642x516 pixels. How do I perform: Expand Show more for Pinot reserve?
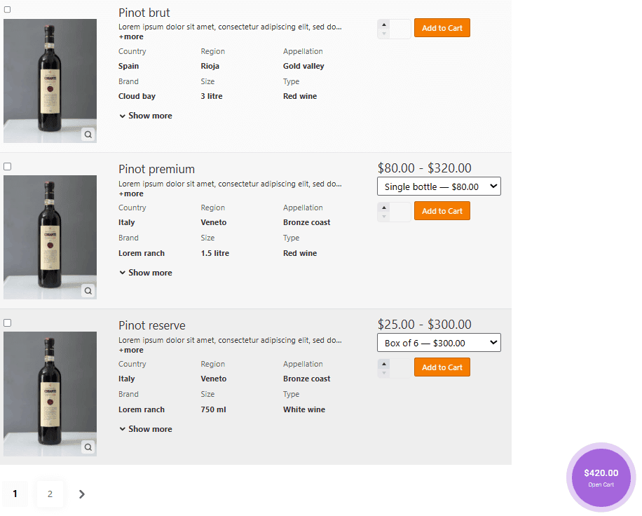tap(146, 429)
